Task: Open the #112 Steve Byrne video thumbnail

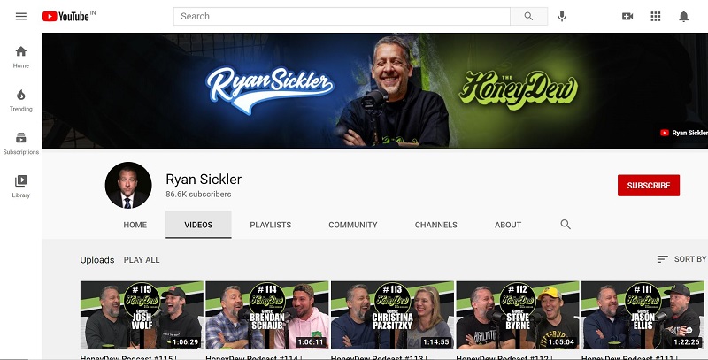Action: (518, 315)
